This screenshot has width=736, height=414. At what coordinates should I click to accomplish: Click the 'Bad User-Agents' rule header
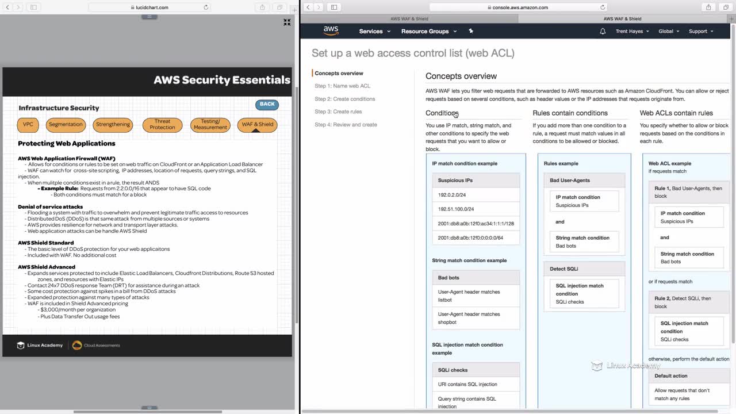coord(584,180)
